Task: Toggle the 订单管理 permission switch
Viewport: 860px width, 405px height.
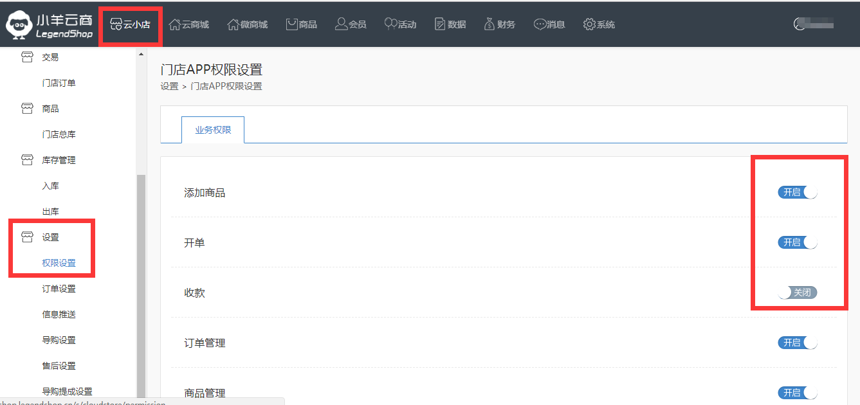Action: click(798, 343)
